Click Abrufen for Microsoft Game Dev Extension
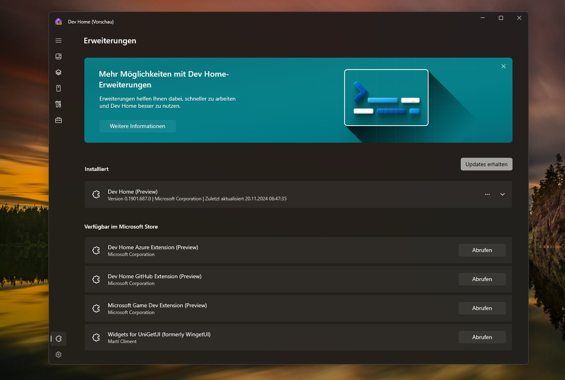The height and width of the screenshot is (380, 565). point(482,308)
